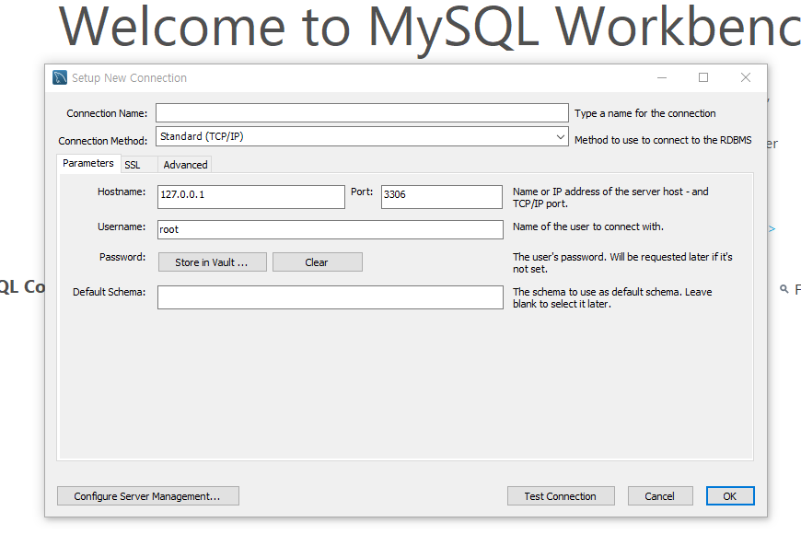Viewport: 801px width, 546px height.
Task: Click the search magnifier icon behind dialog
Action: click(784, 289)
